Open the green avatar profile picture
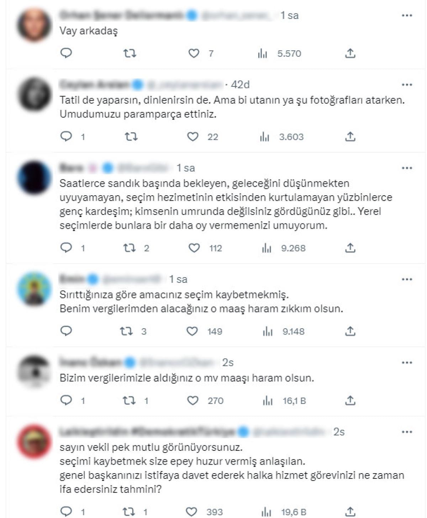 pos(34,289)
